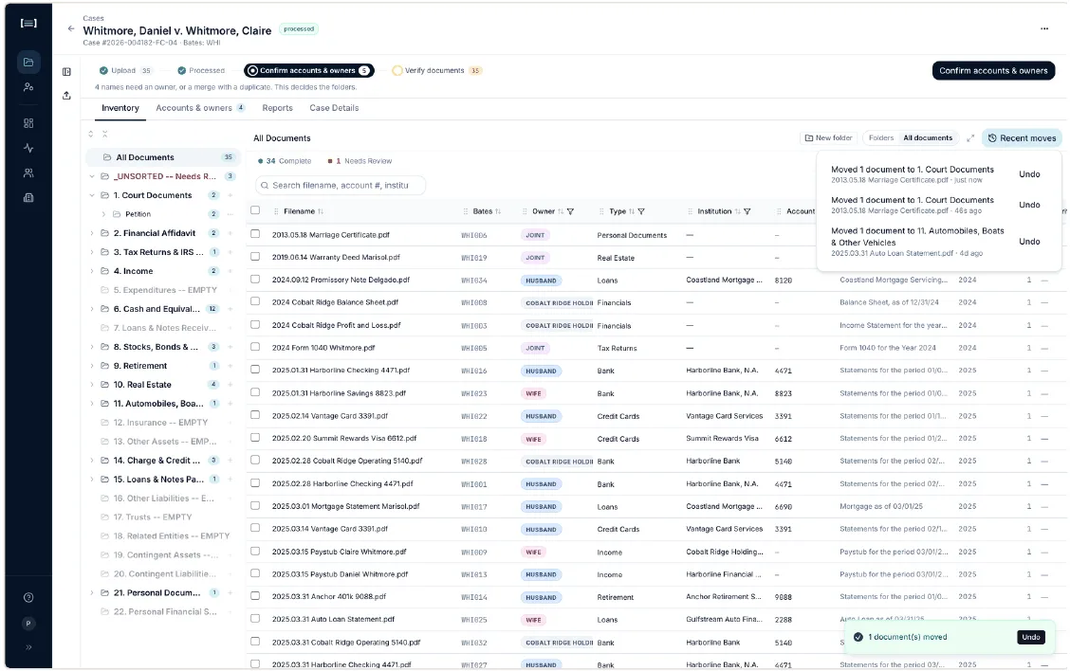Viewport: 1070px width, 671px height.
Task: Filter the Type column
Action: point(641,211)
